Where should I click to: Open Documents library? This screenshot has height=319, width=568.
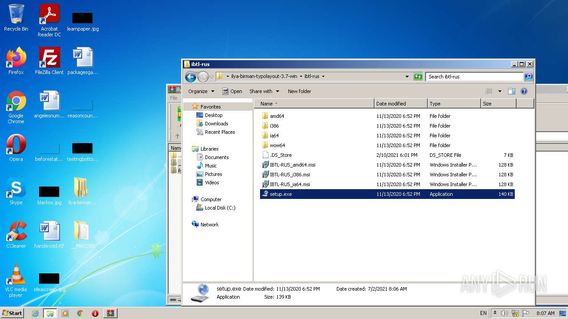(x=217, y=157)
